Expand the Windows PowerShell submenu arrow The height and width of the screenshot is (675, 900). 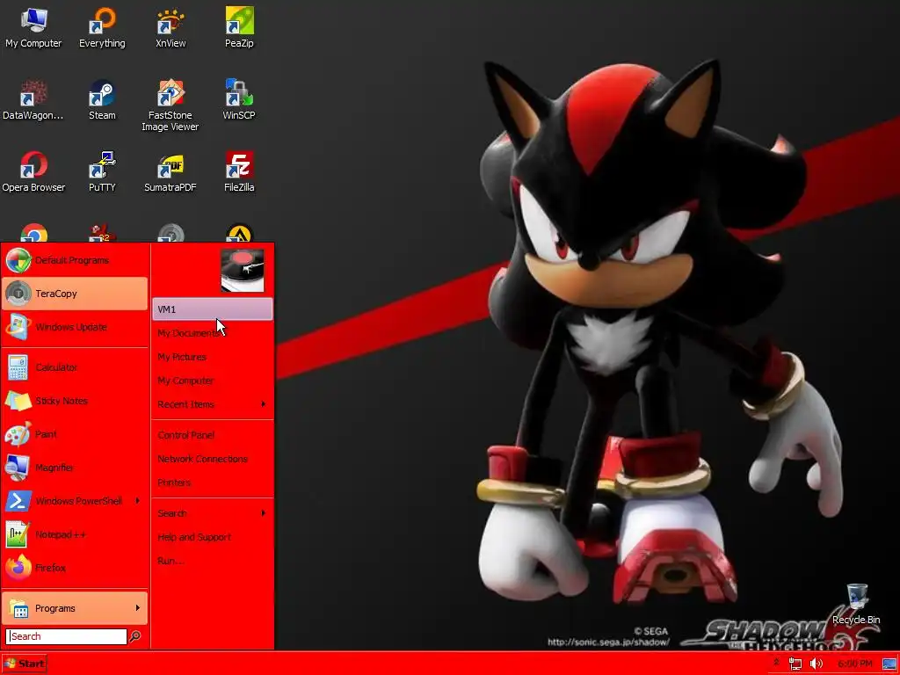click(138, 501)
